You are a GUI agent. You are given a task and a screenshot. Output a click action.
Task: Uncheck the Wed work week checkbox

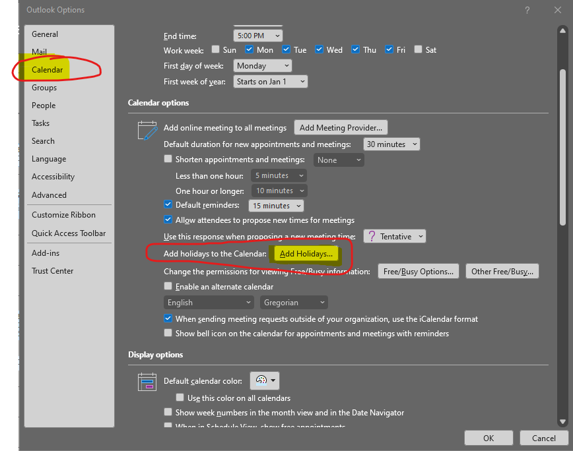(319, 49)
